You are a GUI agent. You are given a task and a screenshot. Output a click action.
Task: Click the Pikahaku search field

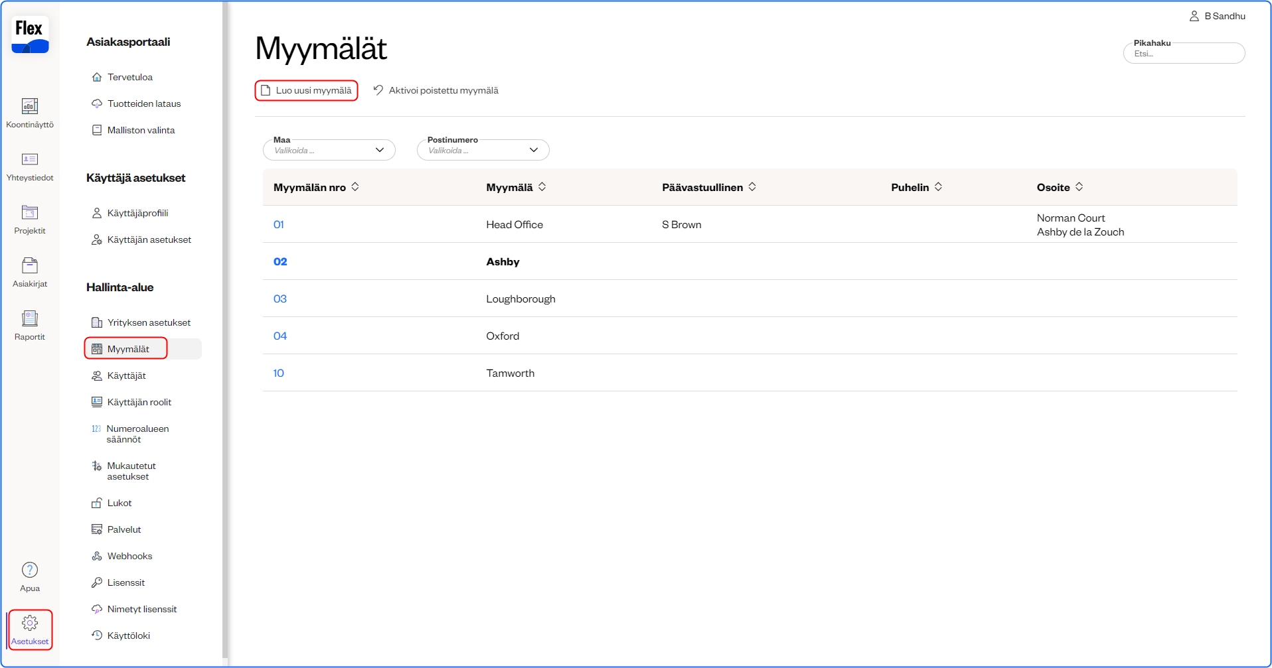pyautogui.click(x=1184, y=54)
